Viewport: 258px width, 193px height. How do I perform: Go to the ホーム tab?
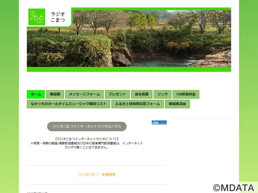[x=36, y=94]
